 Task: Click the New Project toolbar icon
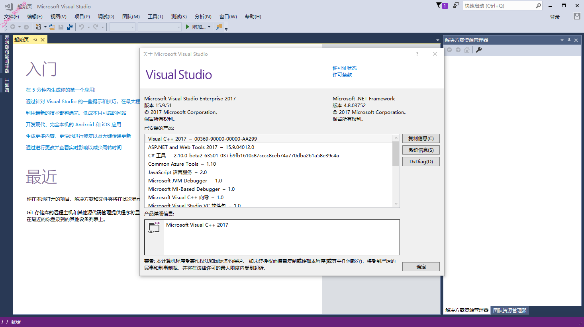[39, 27]
